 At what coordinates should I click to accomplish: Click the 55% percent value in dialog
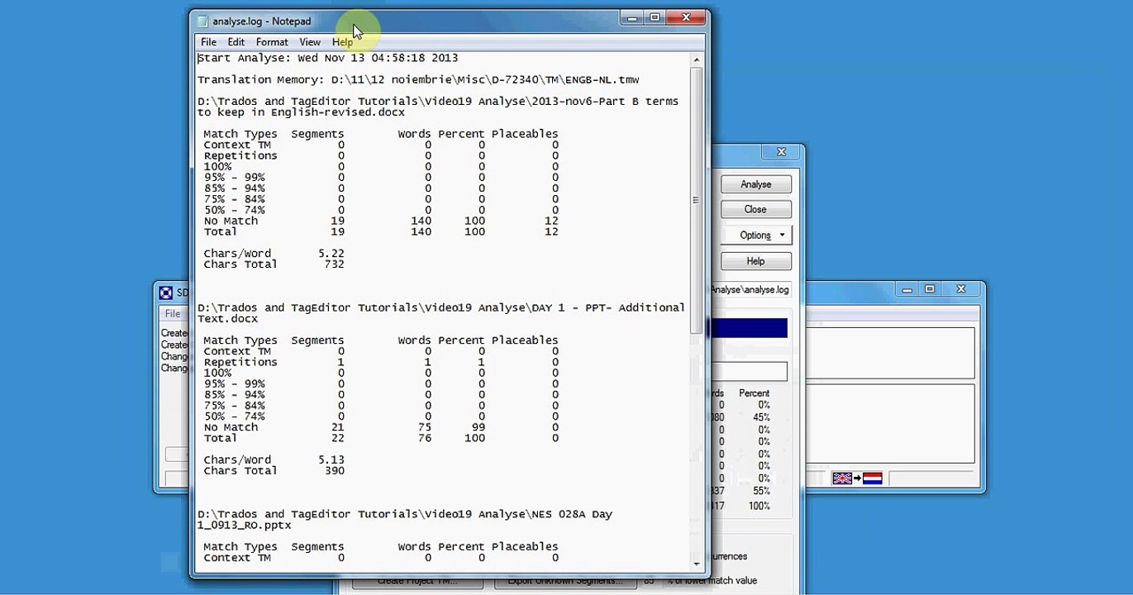pos(763,491)
